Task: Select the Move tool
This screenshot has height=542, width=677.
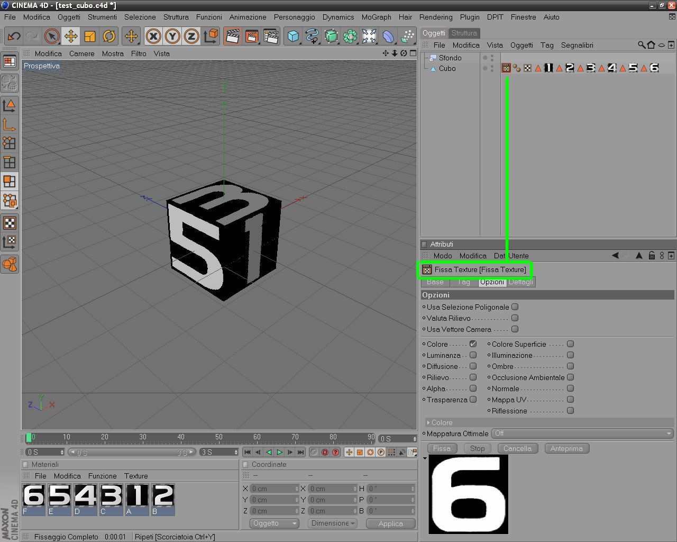Action: (70, 36)
